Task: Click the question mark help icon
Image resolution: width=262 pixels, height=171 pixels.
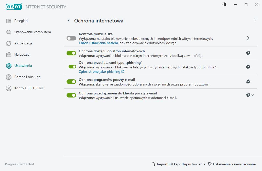Action: point(255,21)
